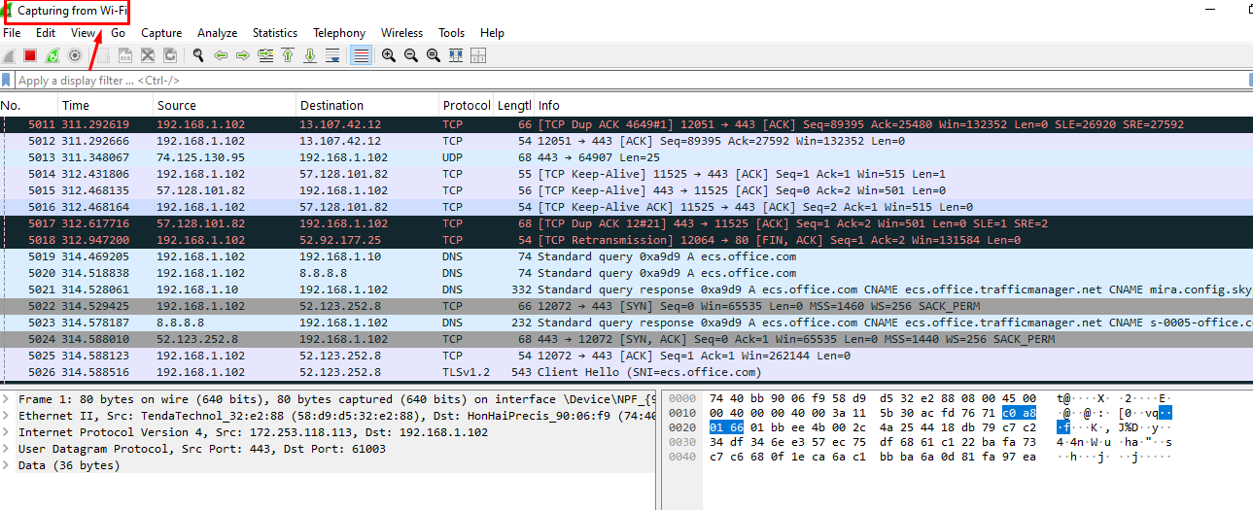
Task: Click the display filter bookmark icon
Action: tap(7, 80)
